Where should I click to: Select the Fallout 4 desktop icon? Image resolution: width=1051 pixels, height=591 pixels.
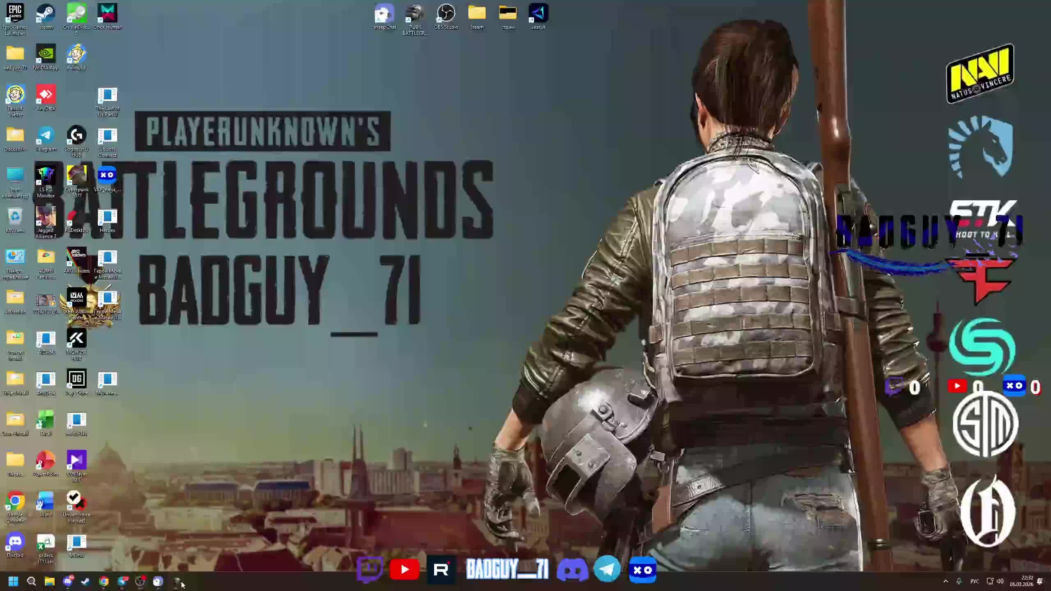pos(76,54)
